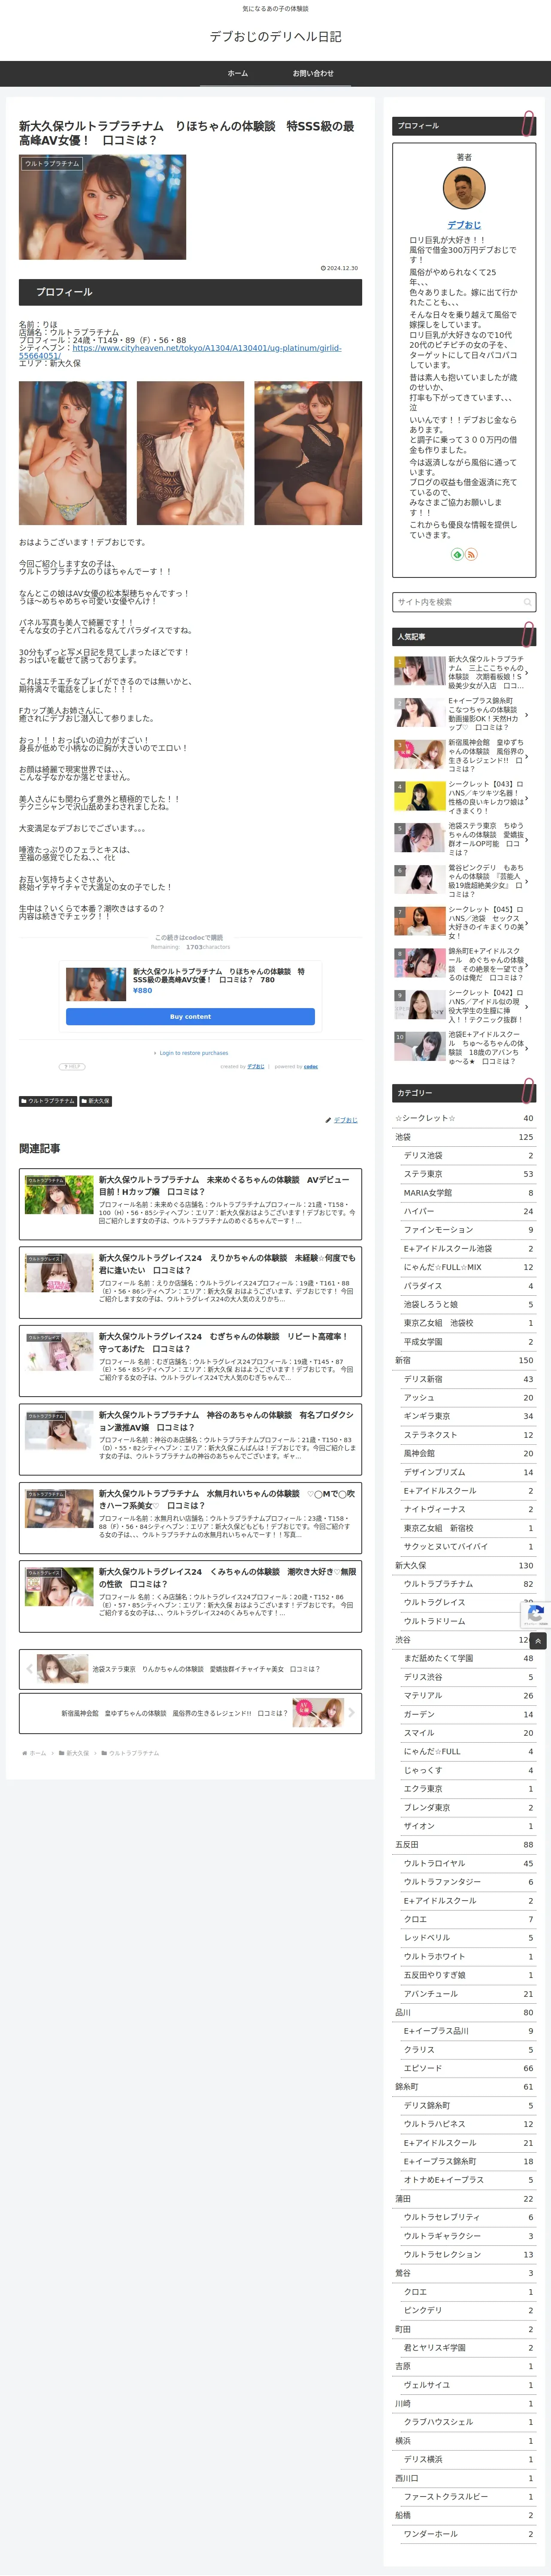The width and height of the screenshot is (551, 2576).
Task: Select the ウルトラハピネス category
Action: coord(468,2124)
